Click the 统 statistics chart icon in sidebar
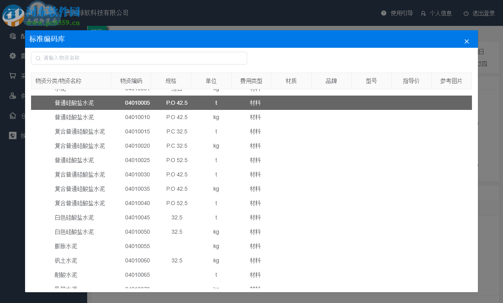 (13, 135)
